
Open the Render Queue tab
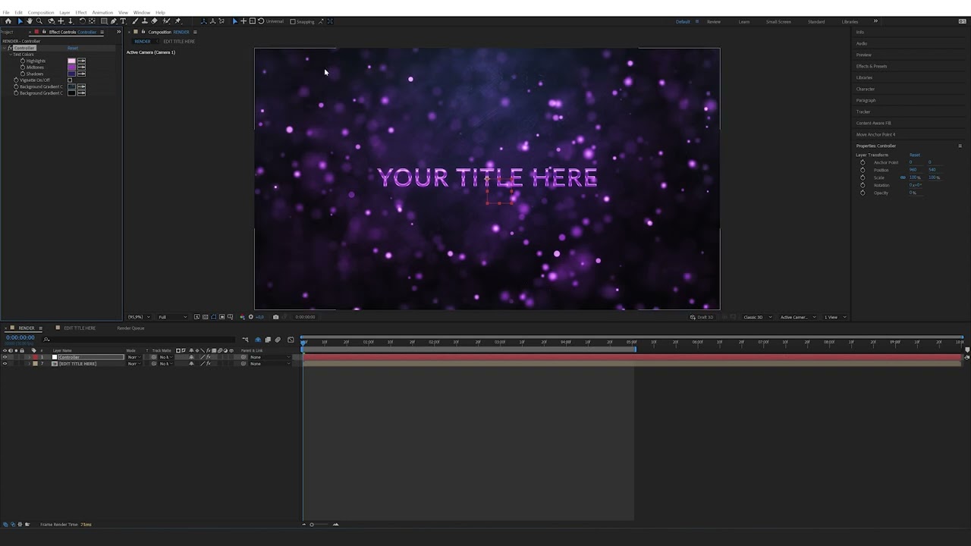click(x=130, y=328)
